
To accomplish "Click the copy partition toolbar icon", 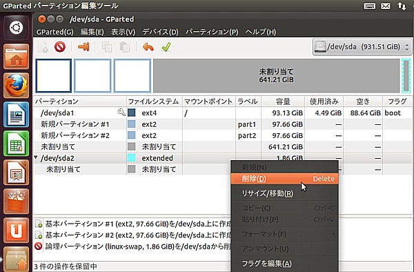I will pyautogui.click(x=107, y=47).
